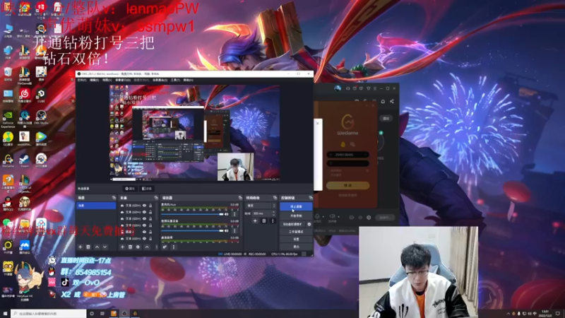Image resolution: width=565 pixels, height=318 pixels.
Task: Adjust the 视频采集设备 volume slider
Action: point(192,231)
